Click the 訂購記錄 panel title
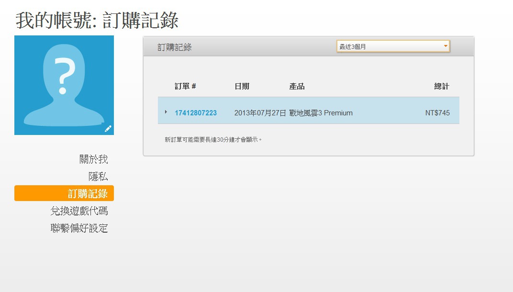This screenshot has height=292, width=513. click(x=175, y=47)
